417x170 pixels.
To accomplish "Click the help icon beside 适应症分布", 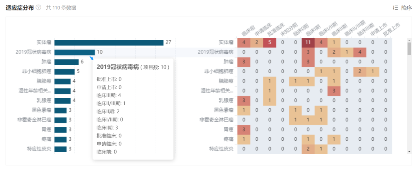I will pos(39,8).
